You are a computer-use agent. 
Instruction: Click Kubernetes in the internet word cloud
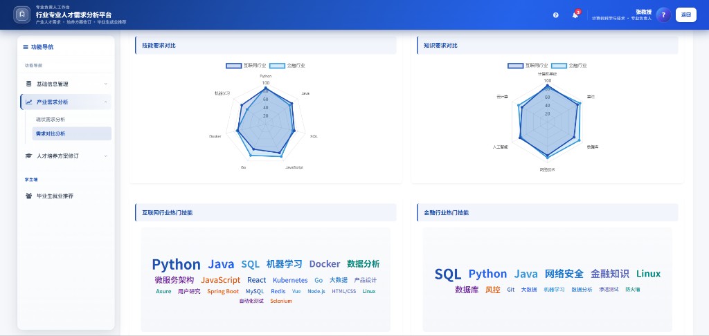coord(290,281)
